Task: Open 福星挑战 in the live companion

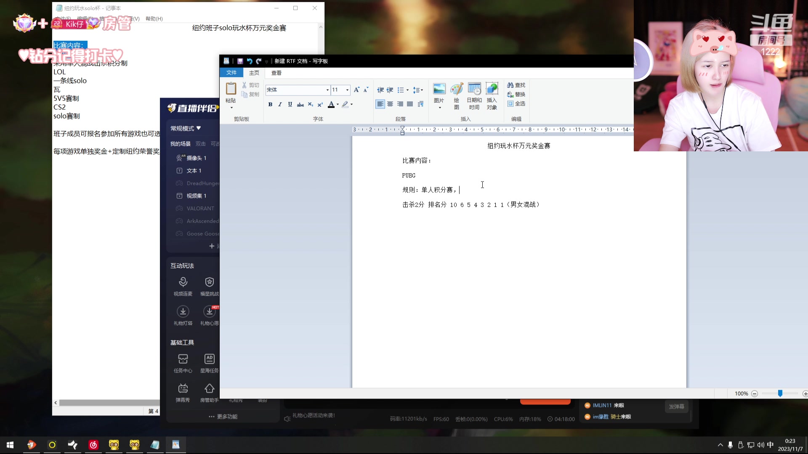Action: (210, 286)
